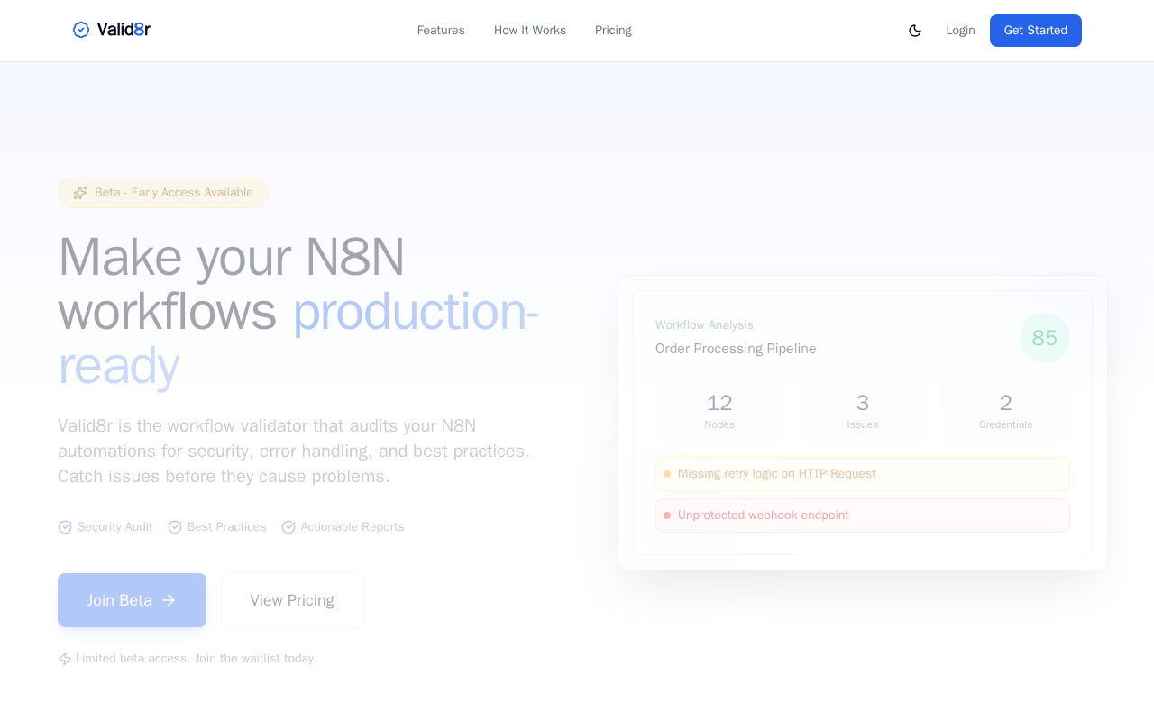Go to How It Works section

pos(530,31)
